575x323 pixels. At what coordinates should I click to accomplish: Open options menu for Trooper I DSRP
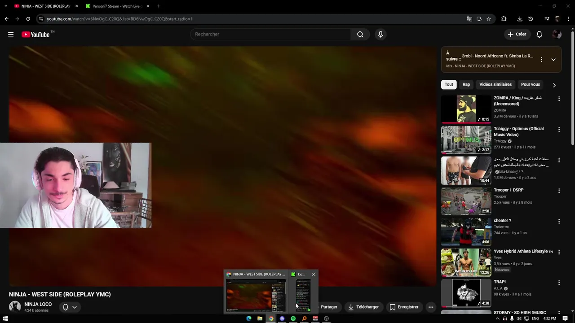(559, 191)
